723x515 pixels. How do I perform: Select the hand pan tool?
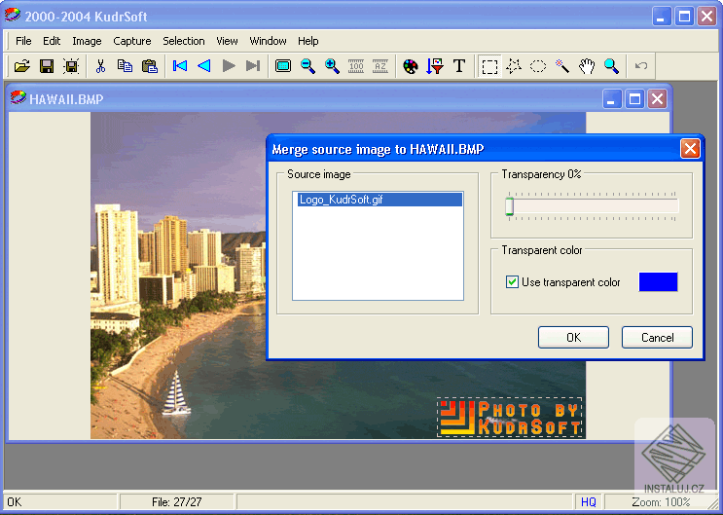click(587, 66)
